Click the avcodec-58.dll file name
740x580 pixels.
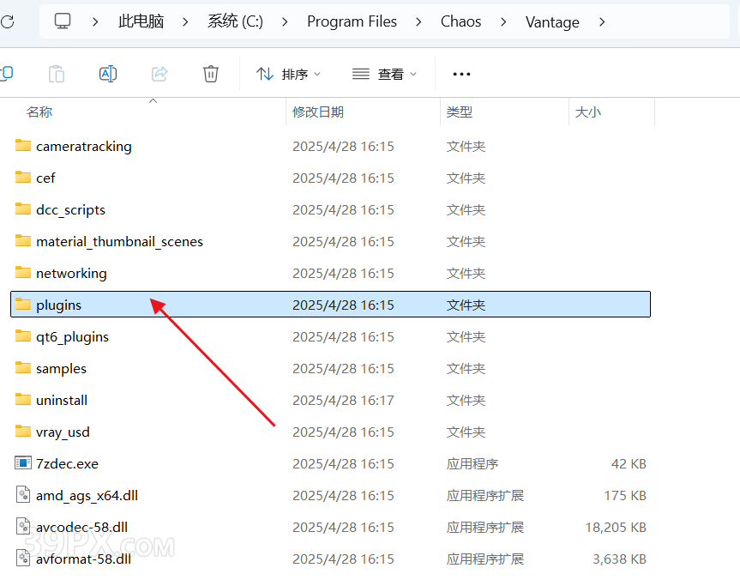click(82, 528)
